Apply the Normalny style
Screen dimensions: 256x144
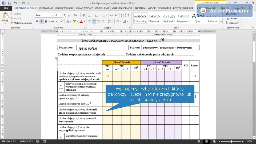point(140,18)
